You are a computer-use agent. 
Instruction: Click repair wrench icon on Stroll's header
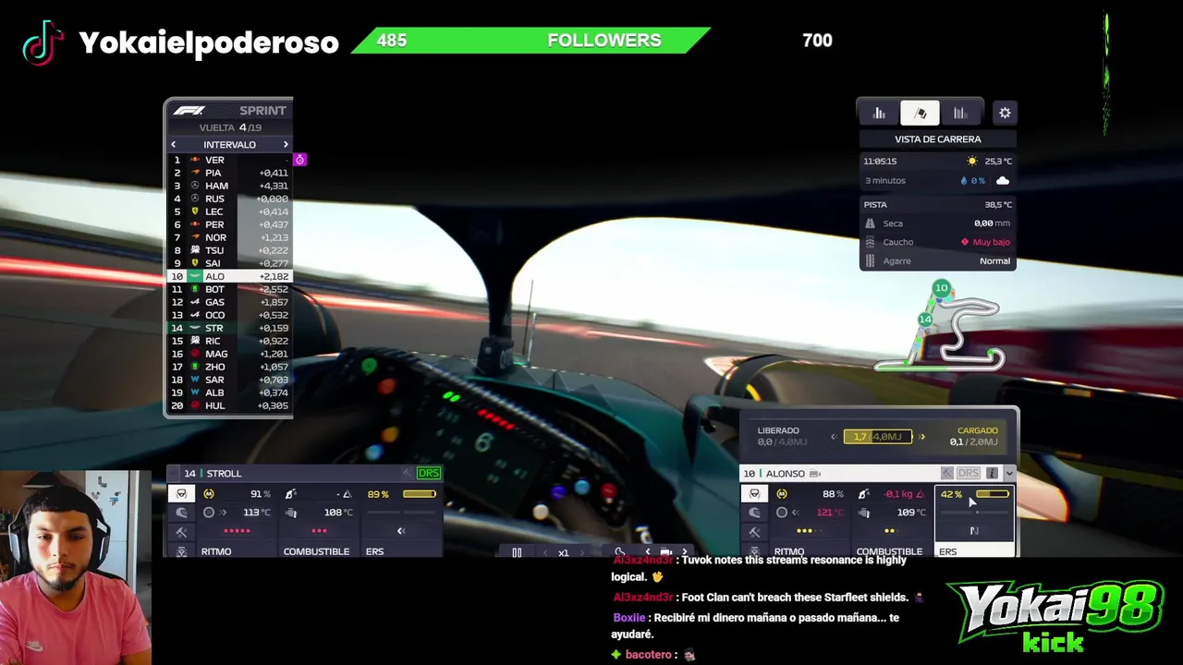pyautogui.click(x=407, y=473)
